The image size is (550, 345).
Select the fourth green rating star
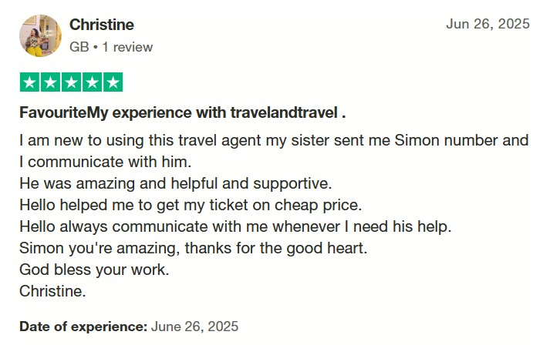93,82
